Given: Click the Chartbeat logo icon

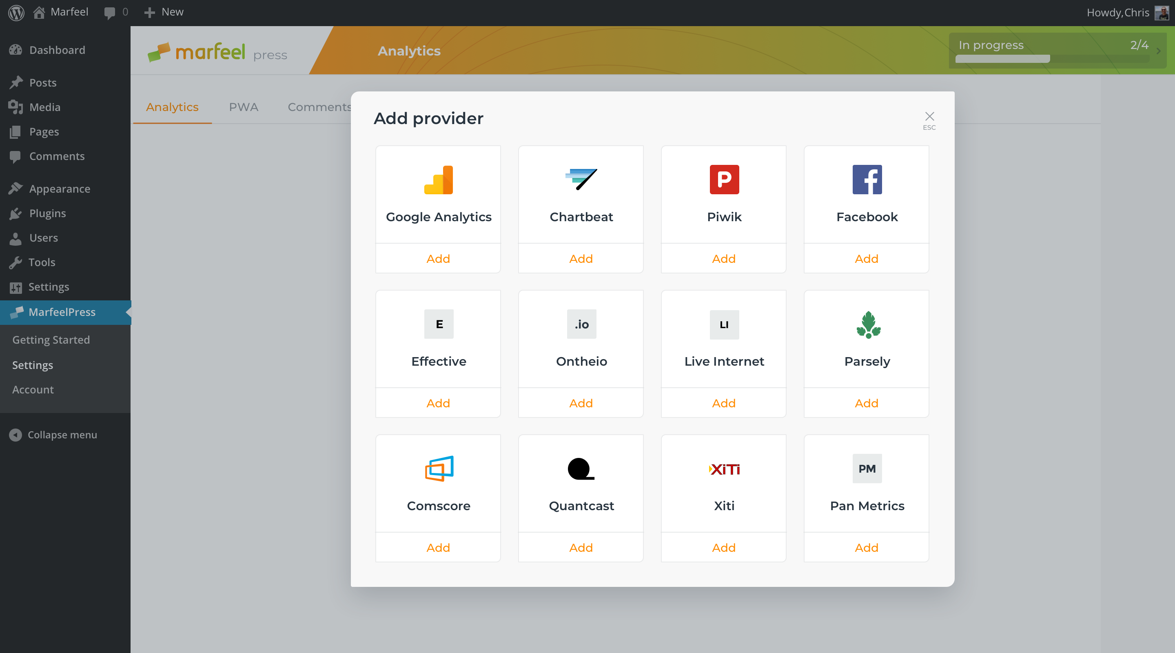Looking at the screenshot, I should click(581, 179).
